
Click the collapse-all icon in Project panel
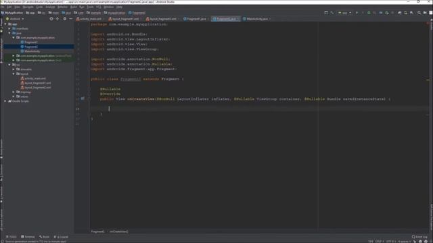[x=58, y=19]
